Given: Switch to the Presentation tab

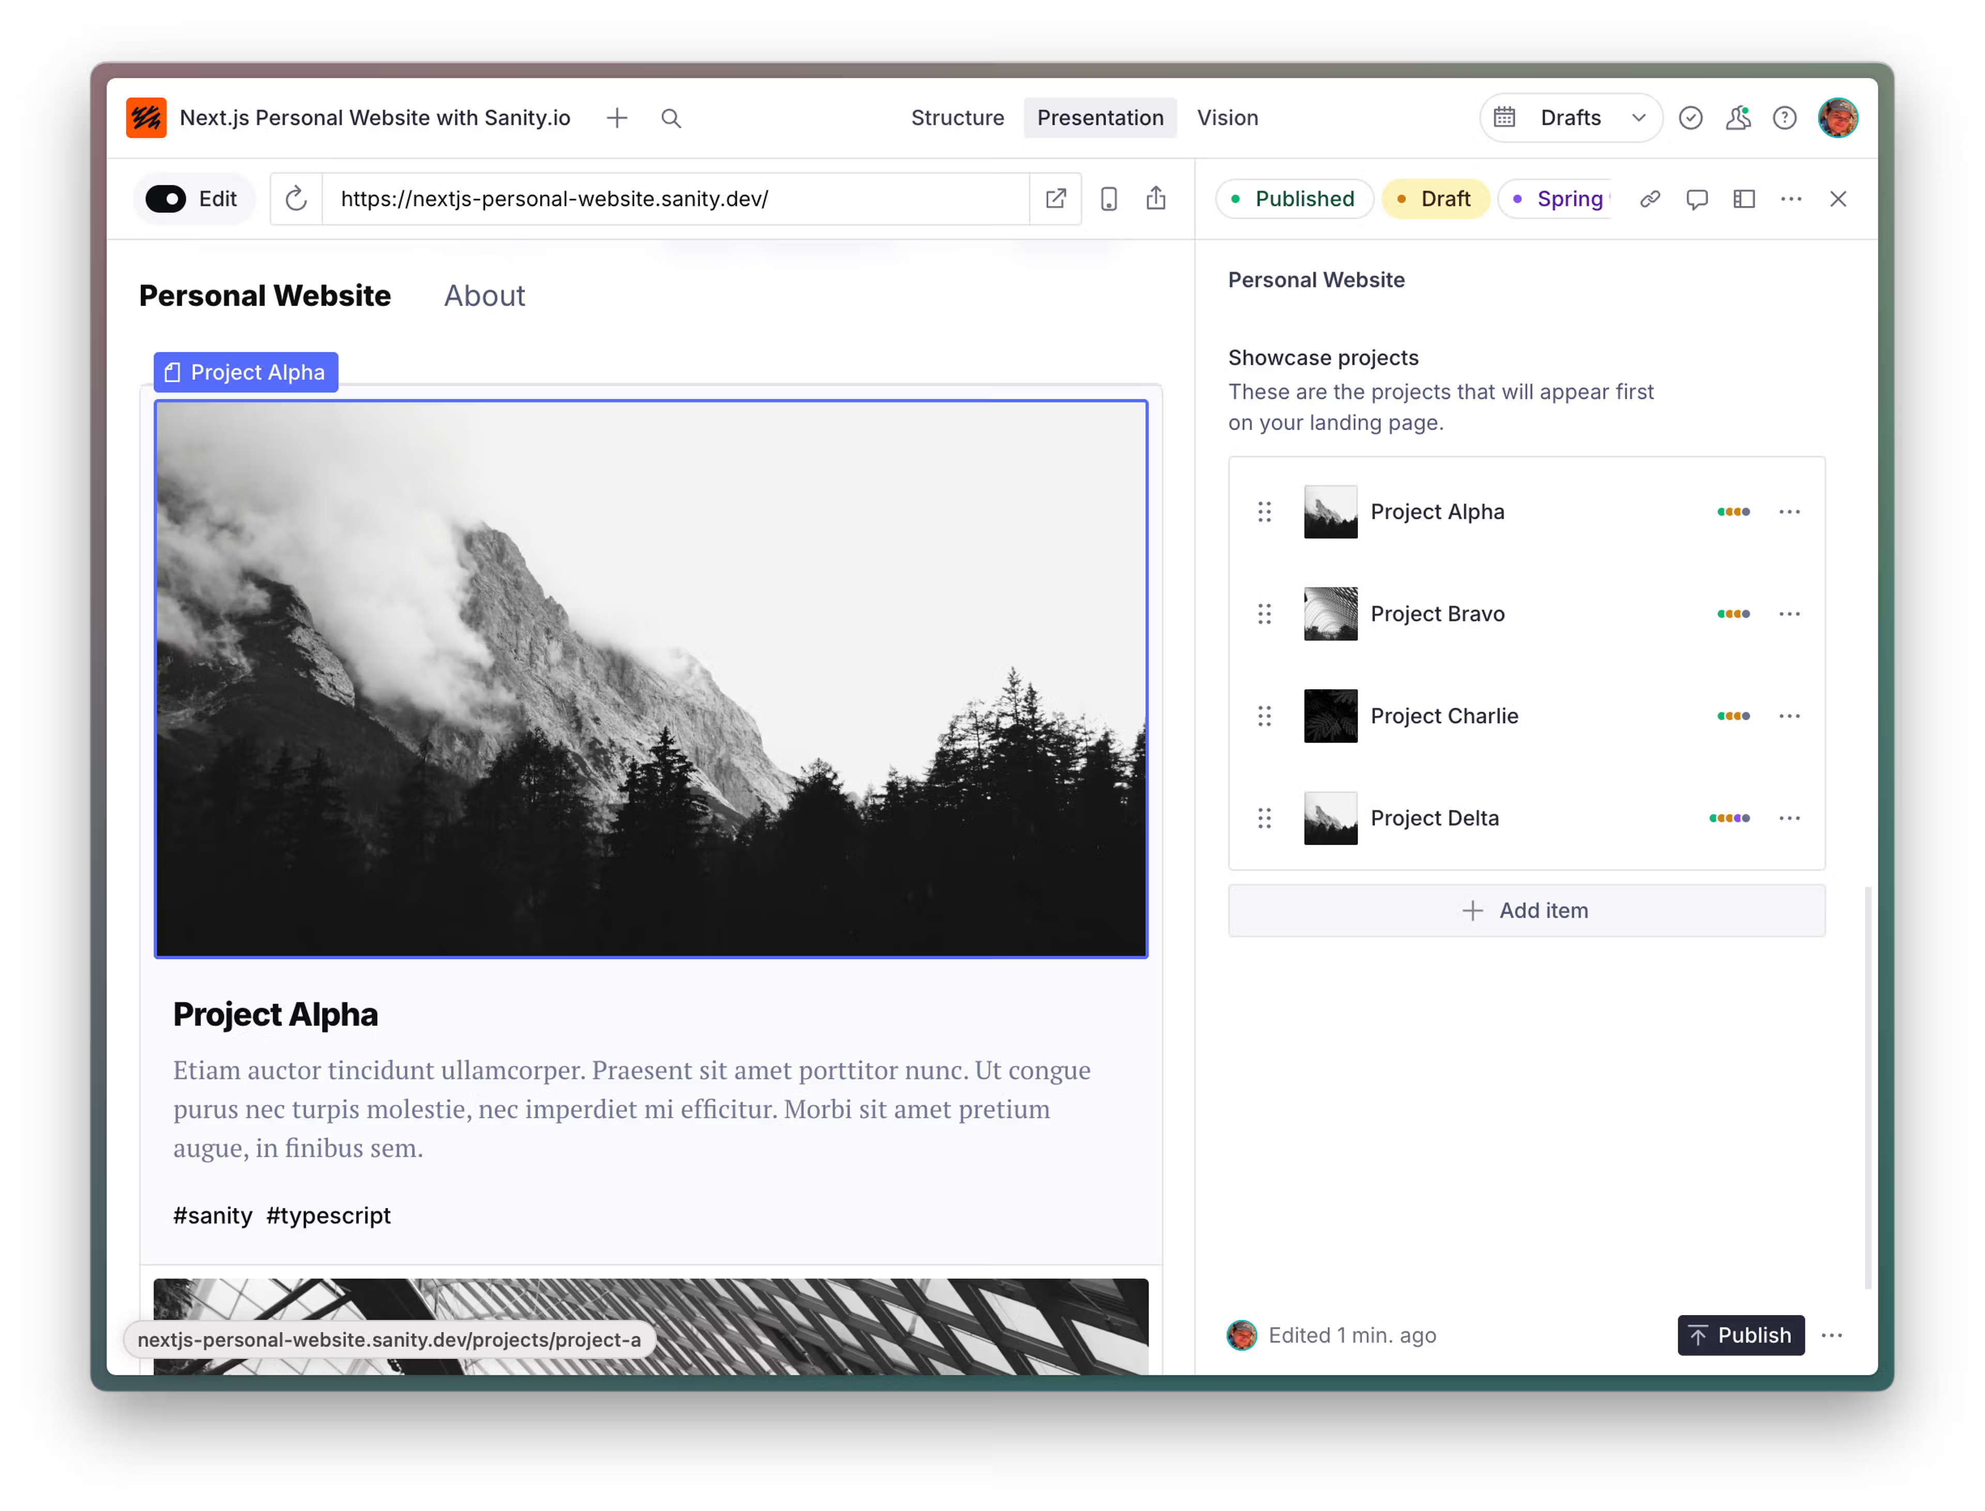Looking at the screenshot, I should click(x=1100, y=118).
